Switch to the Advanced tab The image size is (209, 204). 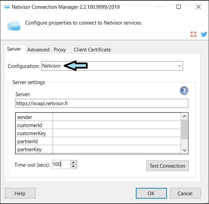click(x=38, y=50)
